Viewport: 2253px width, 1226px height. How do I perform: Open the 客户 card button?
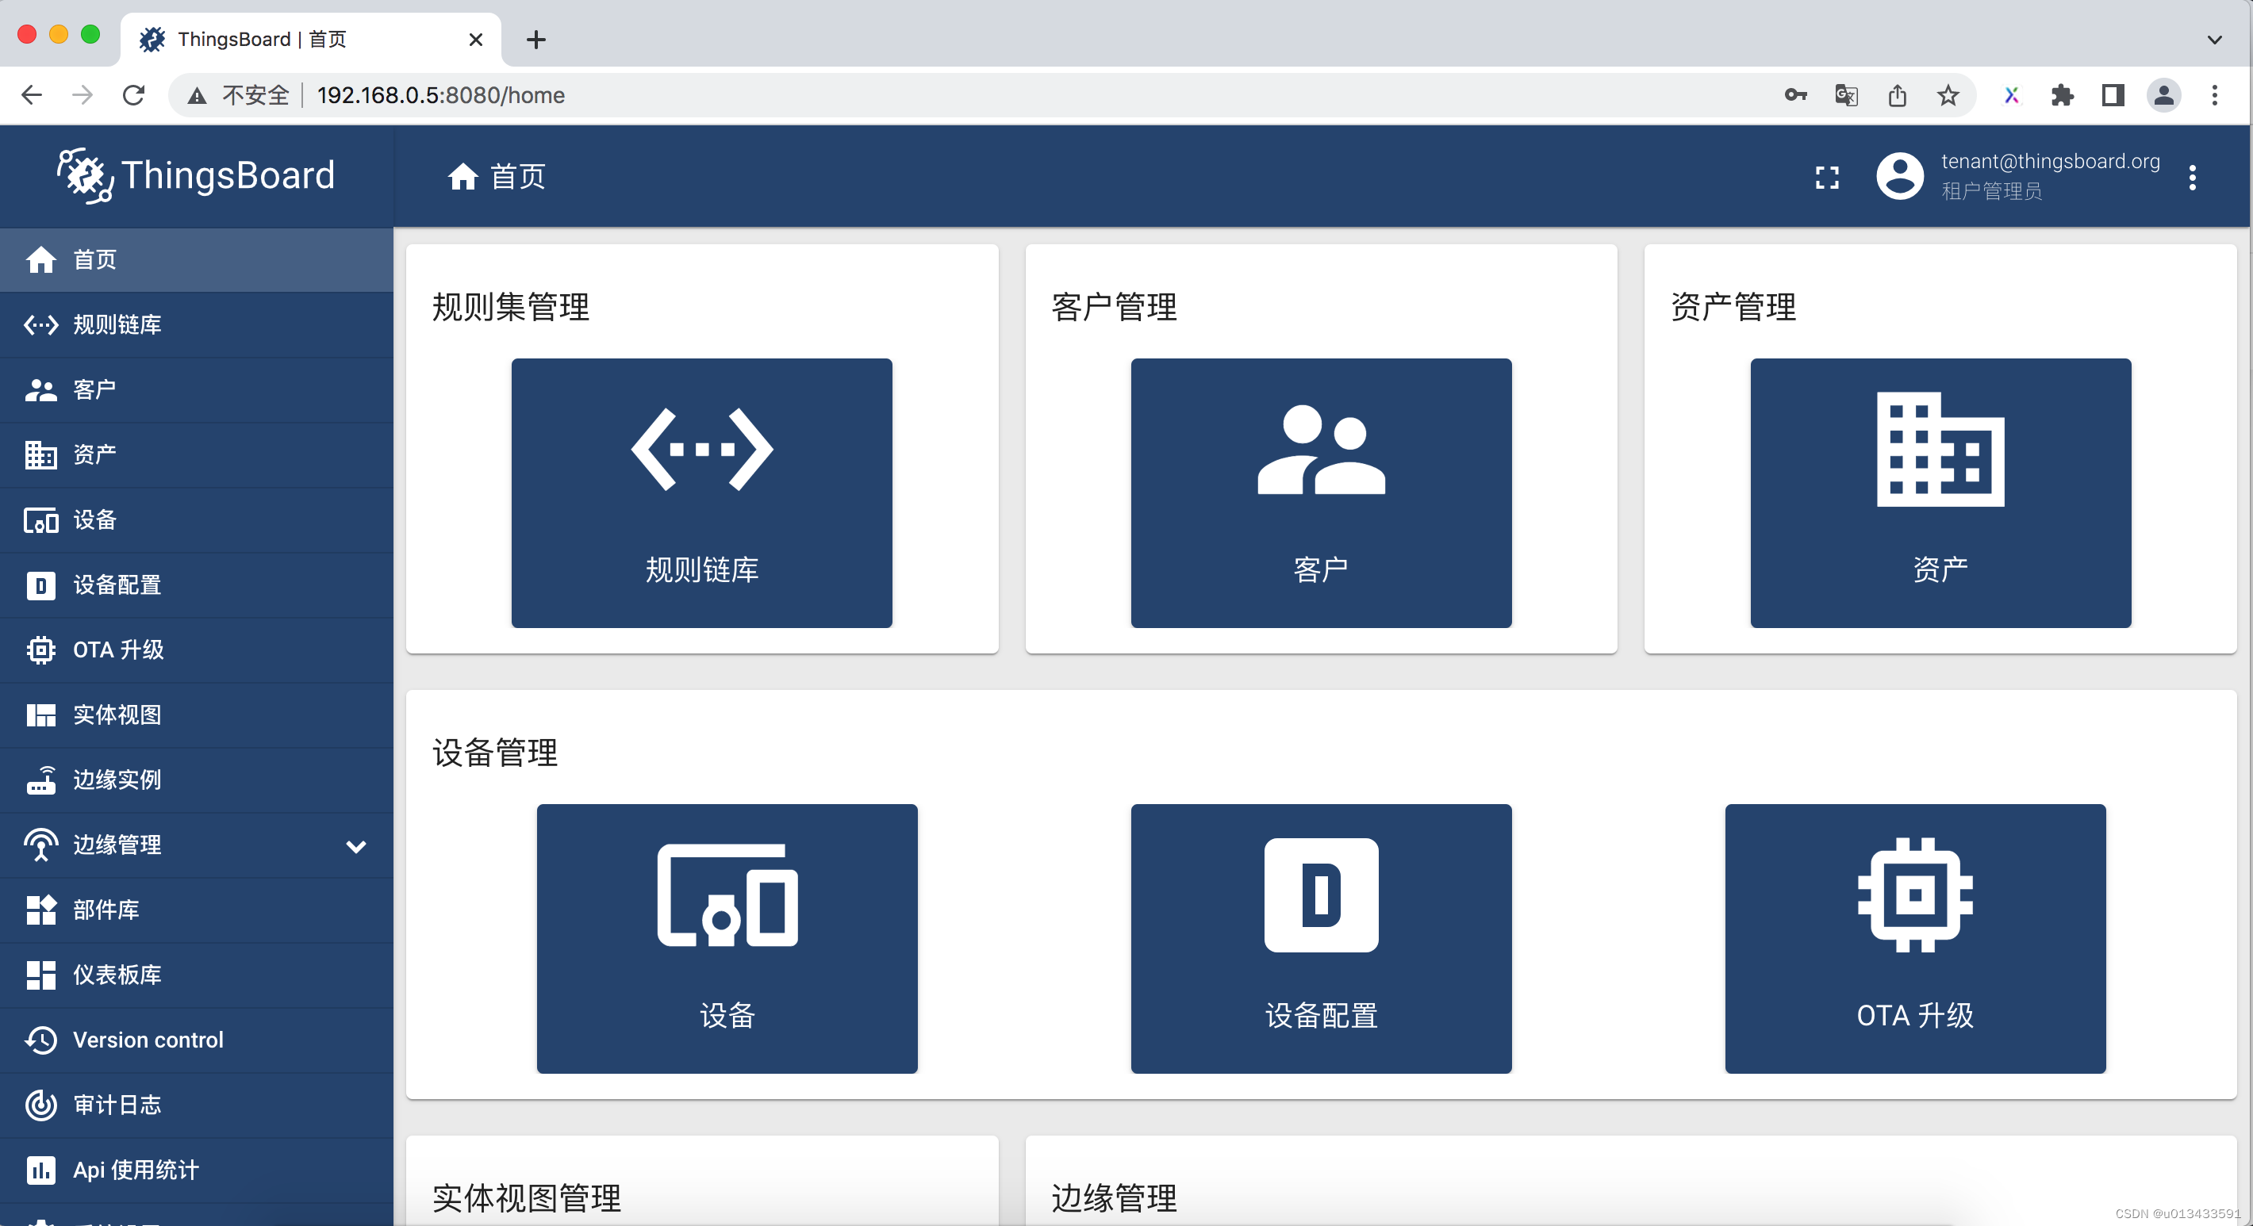point(1321,493)
